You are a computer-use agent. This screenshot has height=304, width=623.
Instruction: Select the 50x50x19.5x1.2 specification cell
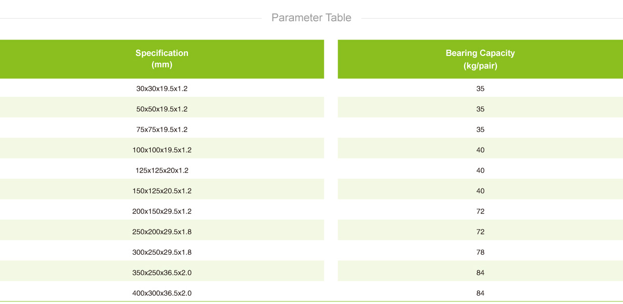(162, 109)
